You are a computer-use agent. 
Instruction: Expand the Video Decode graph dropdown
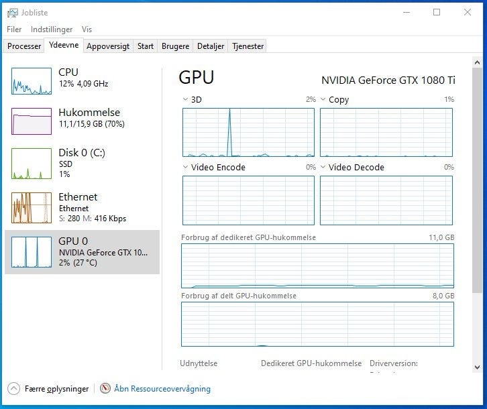coord(323,167)
